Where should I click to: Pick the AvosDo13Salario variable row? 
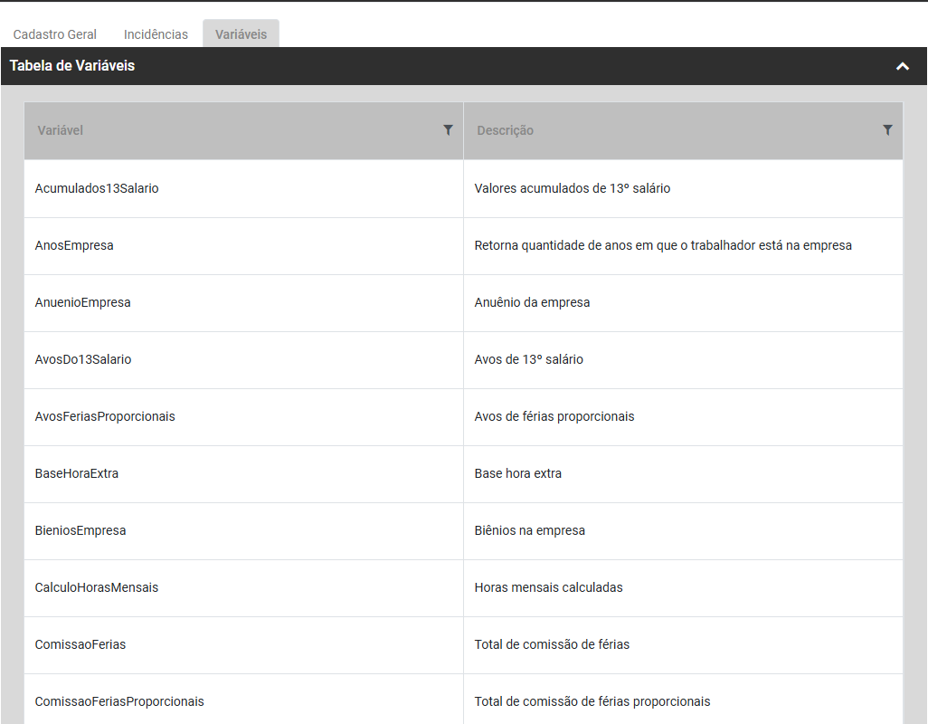coord(83,359)
